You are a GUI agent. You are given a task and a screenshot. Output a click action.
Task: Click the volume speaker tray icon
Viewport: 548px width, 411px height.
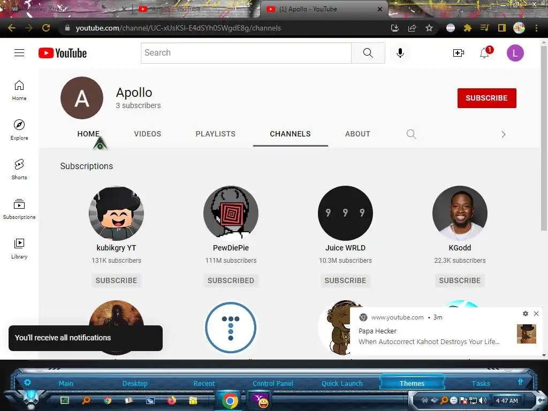[483, 400]
